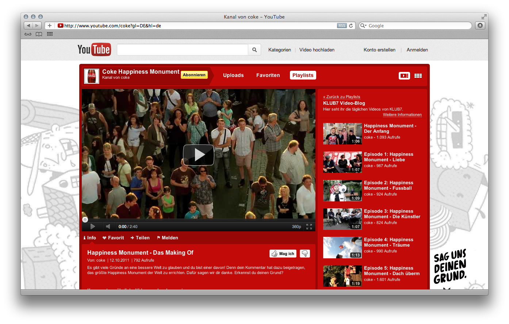Click the Anmelden link

pos(417,50)
